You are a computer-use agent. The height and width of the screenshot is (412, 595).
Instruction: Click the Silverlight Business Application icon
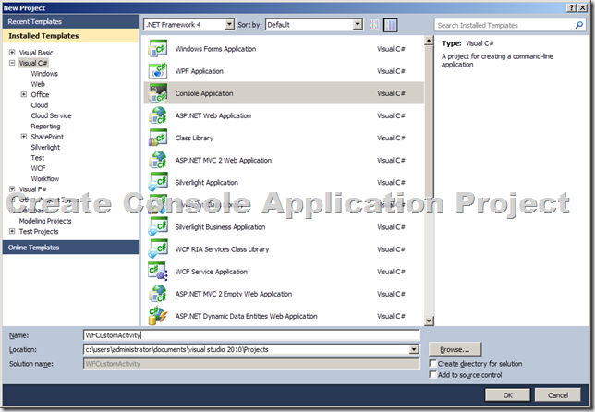pos(158,227)
